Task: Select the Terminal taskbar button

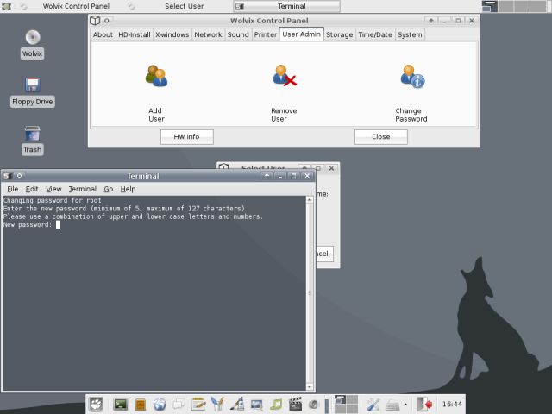Action: coord(286,6)
